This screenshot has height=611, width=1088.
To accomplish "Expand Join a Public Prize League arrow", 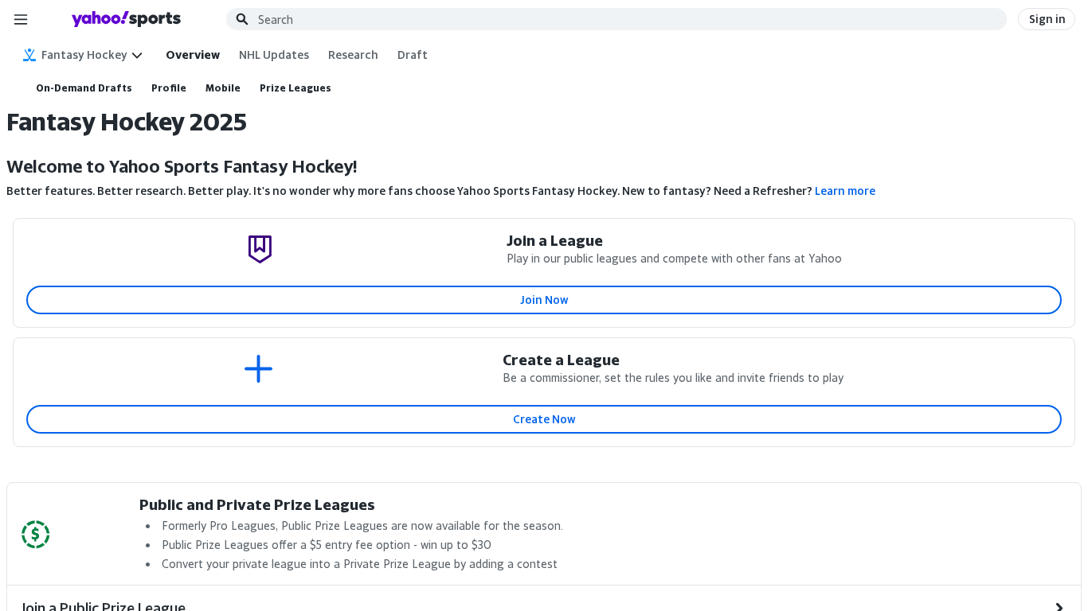I will point(1059,607).
